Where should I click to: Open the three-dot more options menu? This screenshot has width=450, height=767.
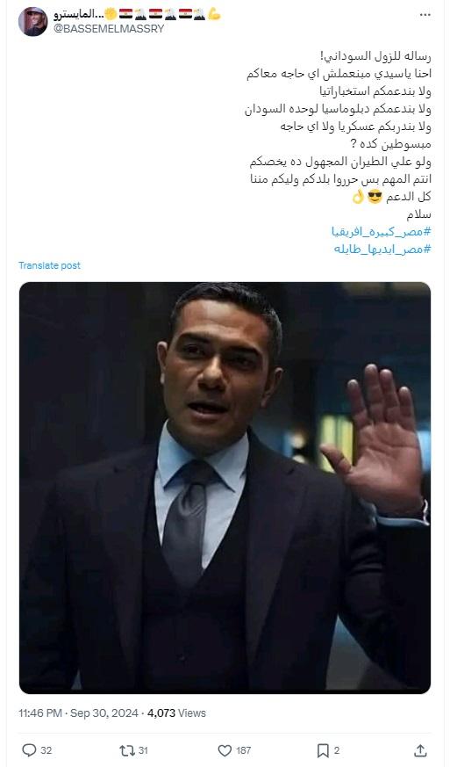425,15
